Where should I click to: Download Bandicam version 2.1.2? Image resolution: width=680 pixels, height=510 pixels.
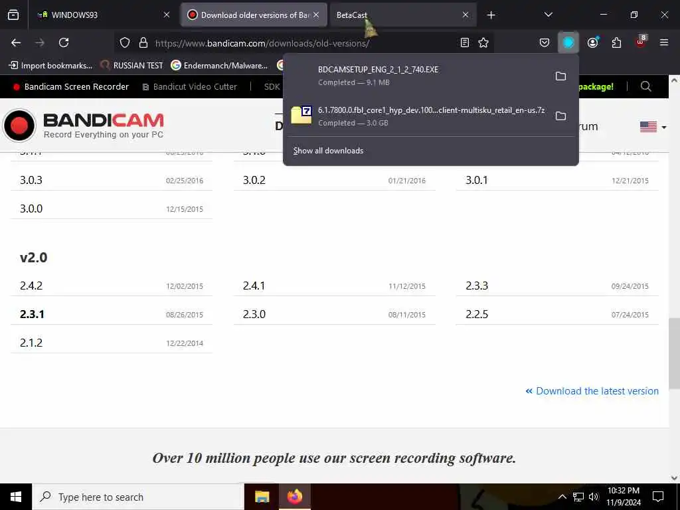(x=31, y=343)
